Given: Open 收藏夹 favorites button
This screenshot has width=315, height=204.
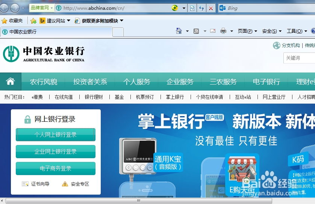Looking at the screenshot, I should point(12,21).
